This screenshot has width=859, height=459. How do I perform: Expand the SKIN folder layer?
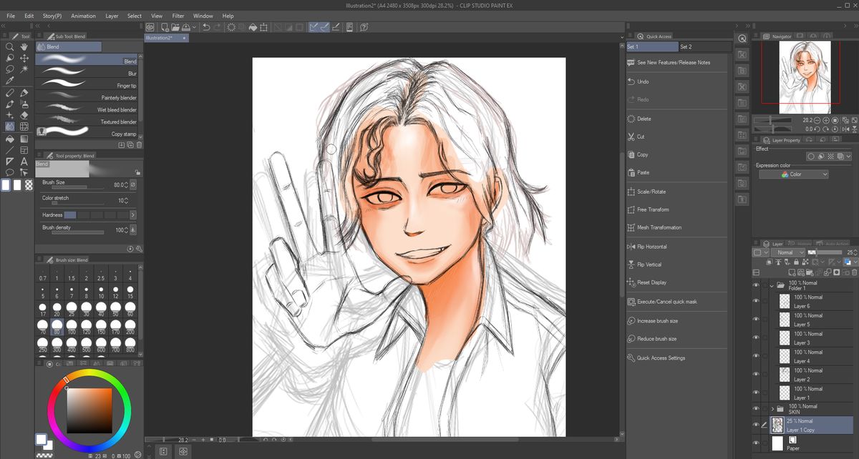(772, 409)
